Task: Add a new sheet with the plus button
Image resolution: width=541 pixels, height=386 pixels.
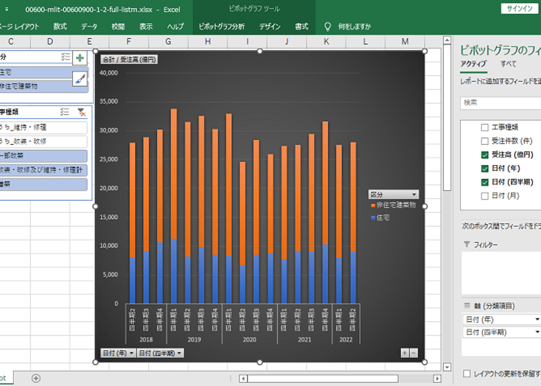Action: tap(36, 378)
